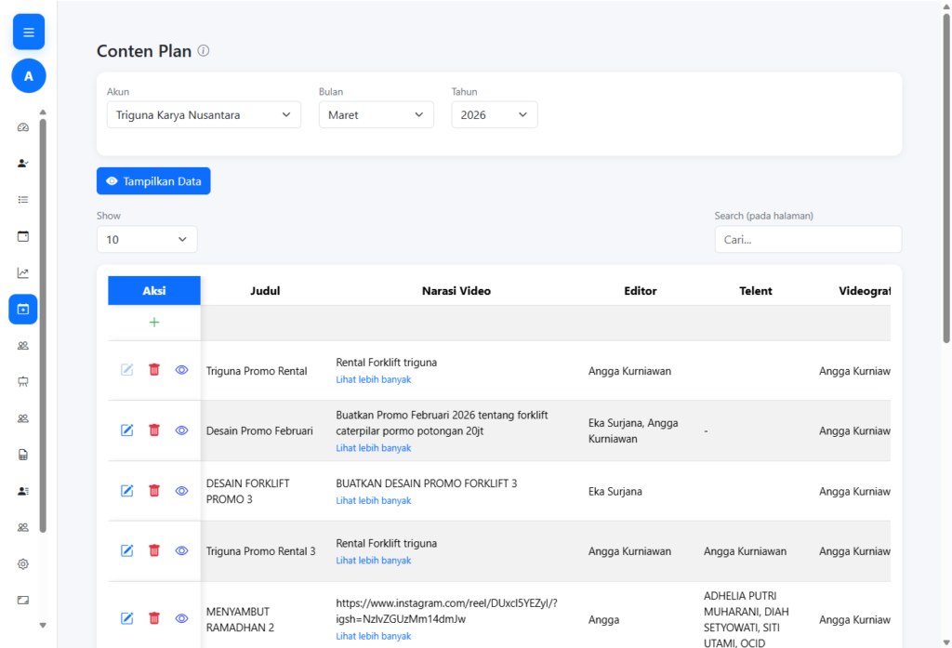Delete the Triguna Promo Rental 3 row
The height and width of the screenshot is (648, 952).
(154, 550)
